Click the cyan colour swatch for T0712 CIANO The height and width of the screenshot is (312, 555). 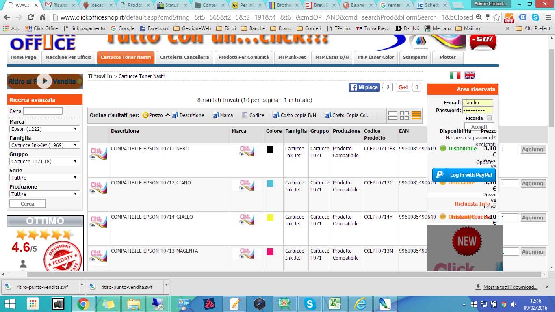coord(270,183)
